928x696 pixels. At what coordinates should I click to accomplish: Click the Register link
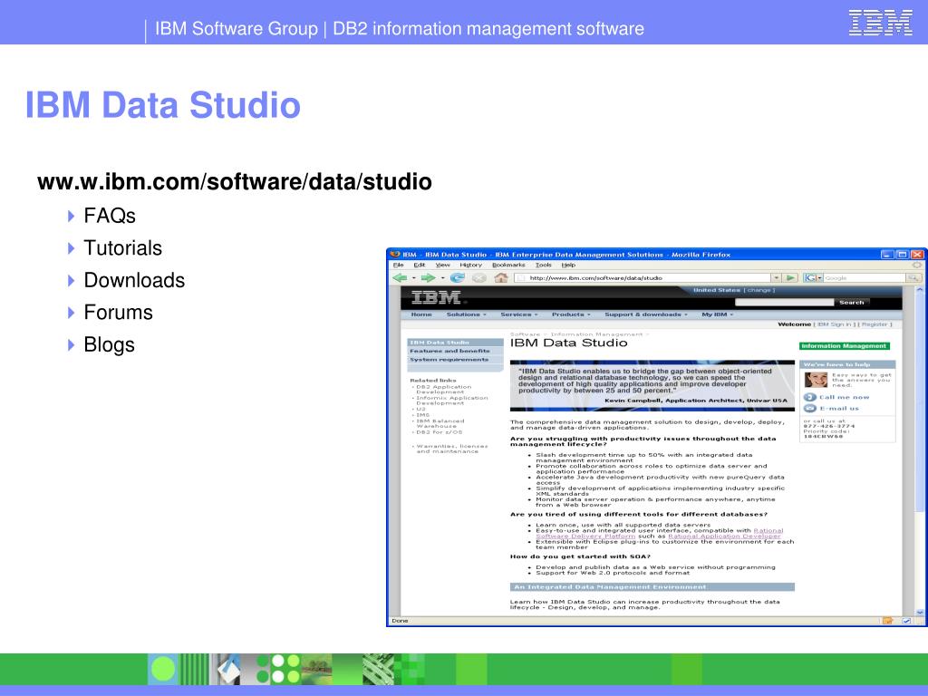(875, 324)
